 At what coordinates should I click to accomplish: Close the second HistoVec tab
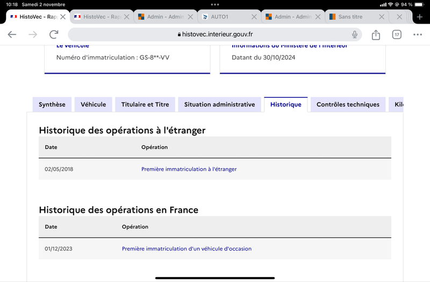[x=127, y=17]
